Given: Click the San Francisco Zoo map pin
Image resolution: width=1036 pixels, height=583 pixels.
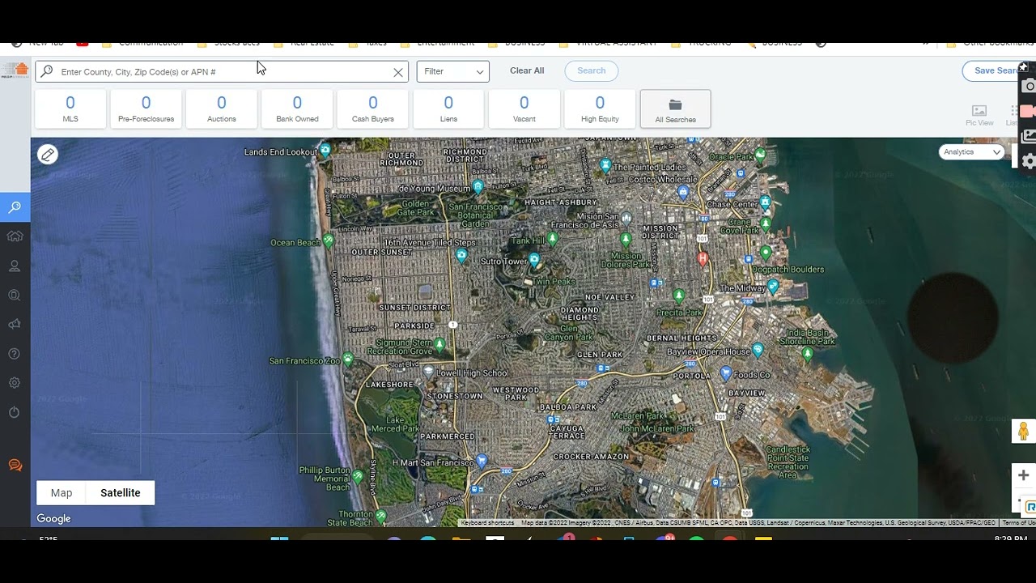Looking at the screenshot, I should [x=348, y=359].
